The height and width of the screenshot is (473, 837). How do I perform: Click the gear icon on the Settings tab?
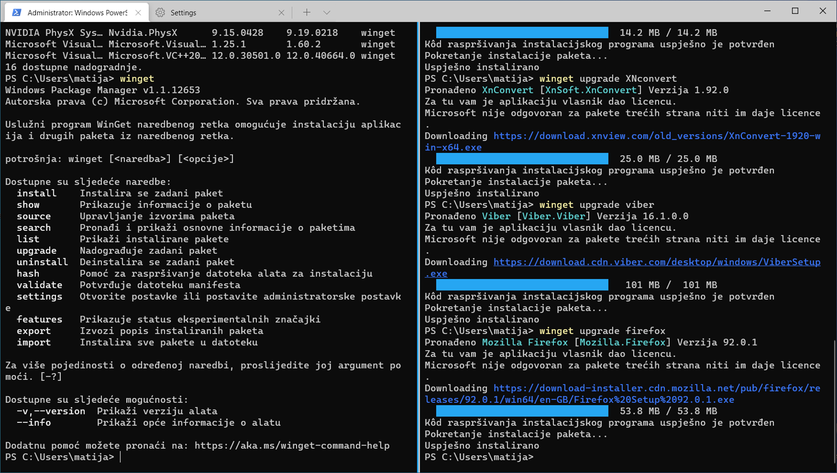tap(161, 13)
